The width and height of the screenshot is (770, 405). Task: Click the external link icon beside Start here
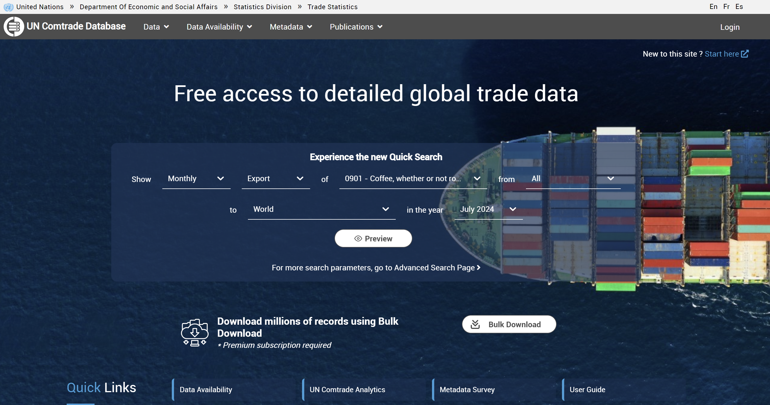point(745,54)
